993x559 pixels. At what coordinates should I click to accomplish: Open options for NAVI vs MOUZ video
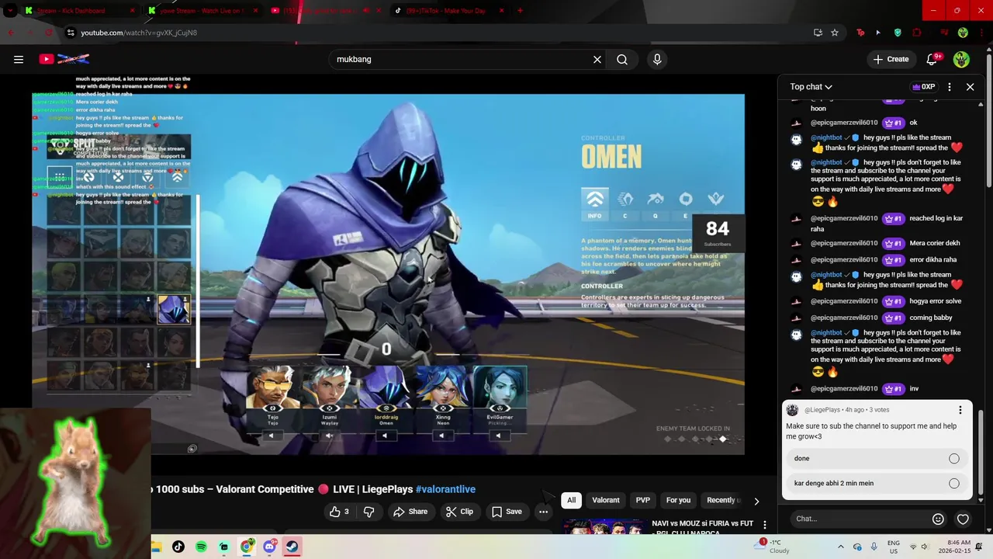point(765,526)
